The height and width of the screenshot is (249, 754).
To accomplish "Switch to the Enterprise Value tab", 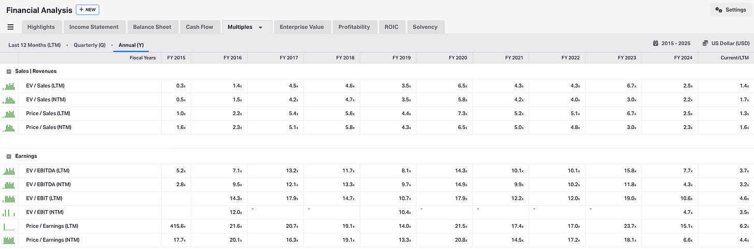I will (301, 27).
